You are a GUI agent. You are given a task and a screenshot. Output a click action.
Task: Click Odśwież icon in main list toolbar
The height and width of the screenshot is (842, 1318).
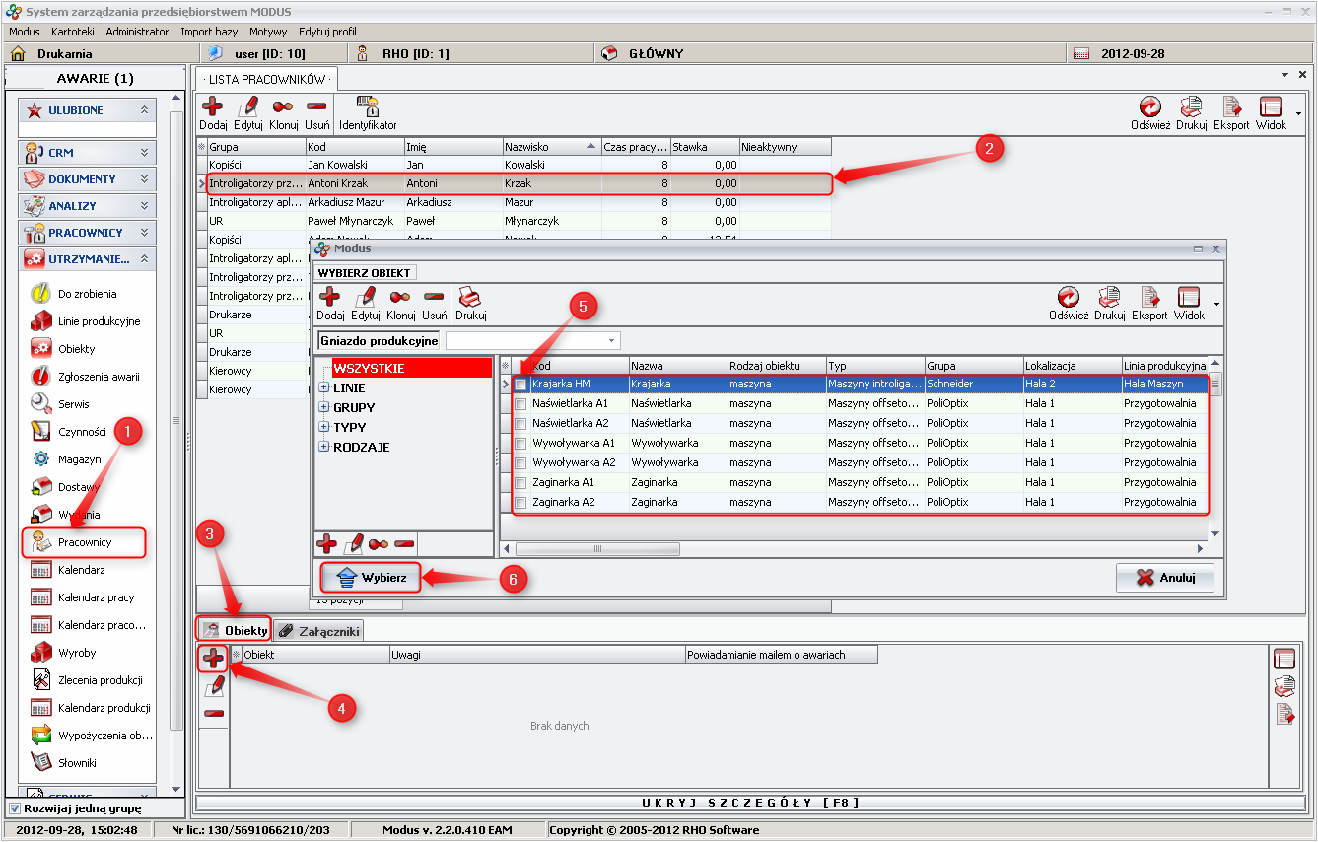click(1149, 107)
